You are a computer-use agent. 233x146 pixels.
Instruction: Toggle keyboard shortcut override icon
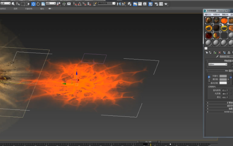[69, 4]
